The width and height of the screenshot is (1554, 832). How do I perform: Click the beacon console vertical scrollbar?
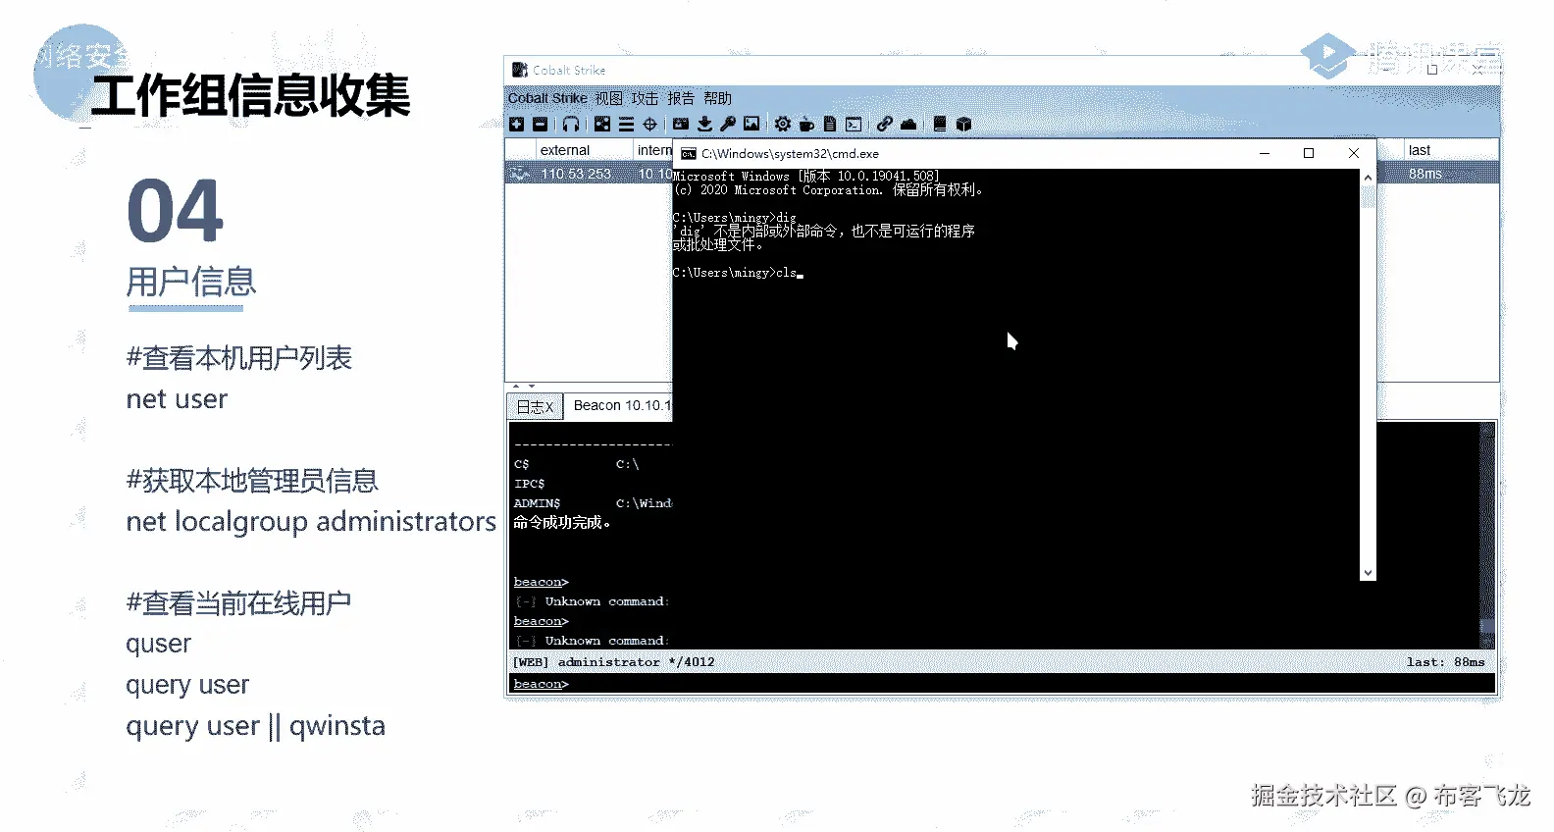coord(1487,535)
